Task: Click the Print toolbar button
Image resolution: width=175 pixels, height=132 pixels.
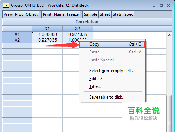Action: (47, 14)
